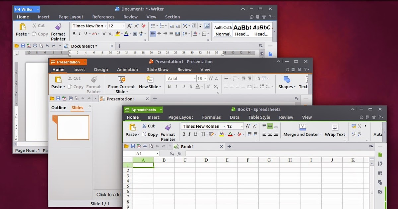Expand Merge and Center dropdown arrow
Viewport: 398px width, 209px height.
[x=321, y=135]
